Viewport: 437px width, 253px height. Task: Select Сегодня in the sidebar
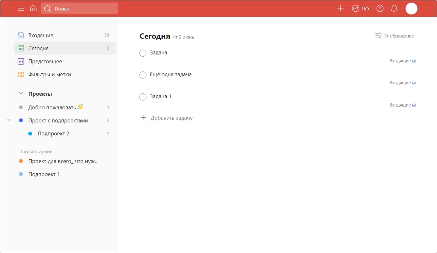click(x=65, y=48)
